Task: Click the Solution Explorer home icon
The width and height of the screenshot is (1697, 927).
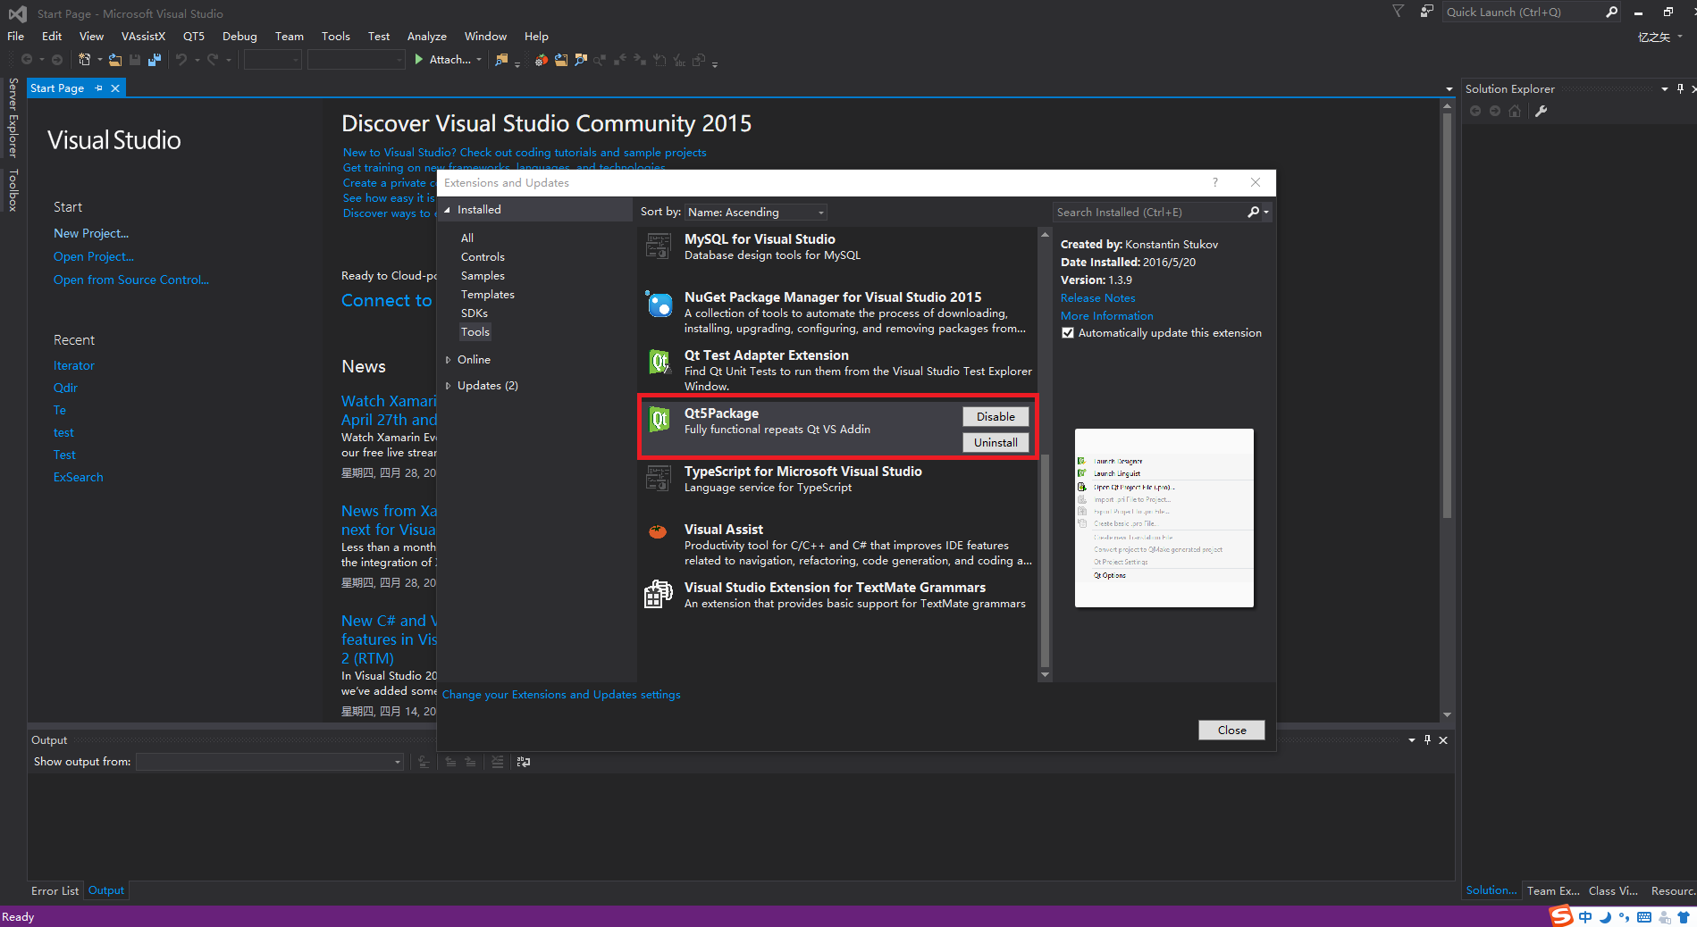Action: (x=1515, y=111)
